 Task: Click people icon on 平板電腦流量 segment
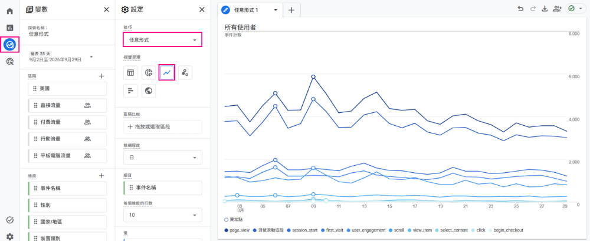[x=88, y=156]
